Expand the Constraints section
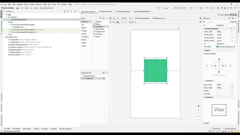The width and height of the screenshot is (240, 135). 204,81
